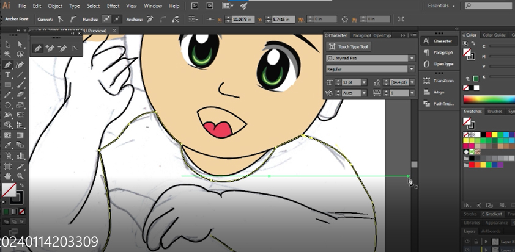Click the X coordinate input field
The image size is (515, 252).
pos(243,20)
